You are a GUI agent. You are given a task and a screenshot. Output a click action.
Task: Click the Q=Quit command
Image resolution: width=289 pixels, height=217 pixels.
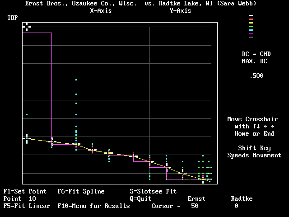[x=140, y=198]
